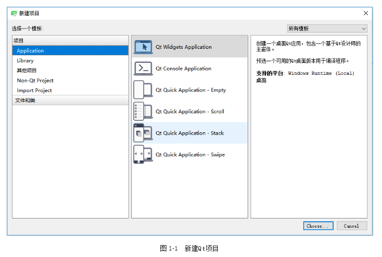Click the Qt Quick Application Empty icon

pyautogui.click(x=143, y=89)
